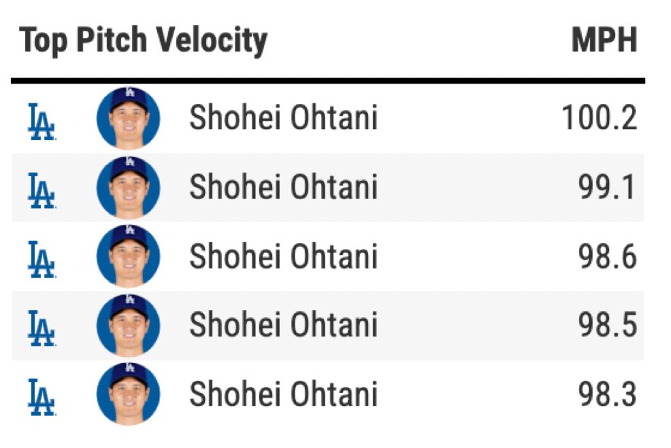Select the Shohei Ohtani name with 98.6 MPH
This screenshot has height=448, width=671.
[284, 256]
